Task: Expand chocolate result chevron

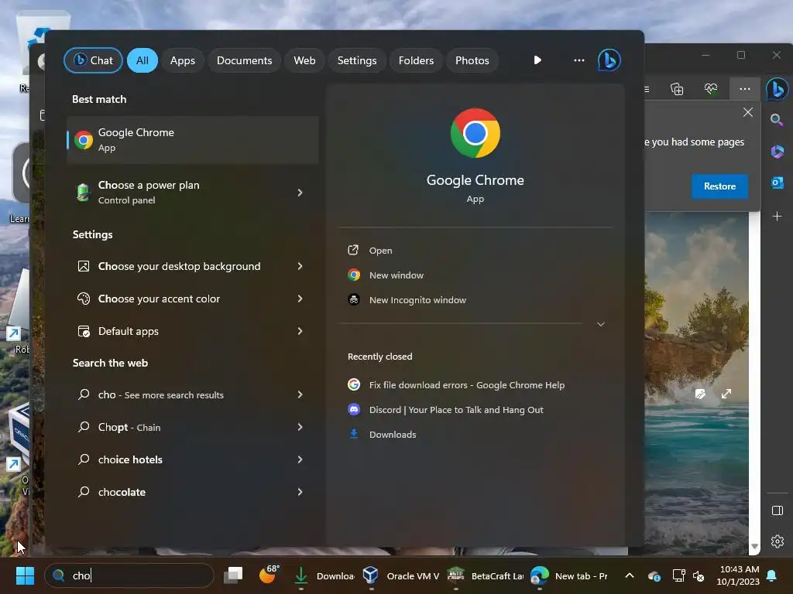Action: click(300, 492)
